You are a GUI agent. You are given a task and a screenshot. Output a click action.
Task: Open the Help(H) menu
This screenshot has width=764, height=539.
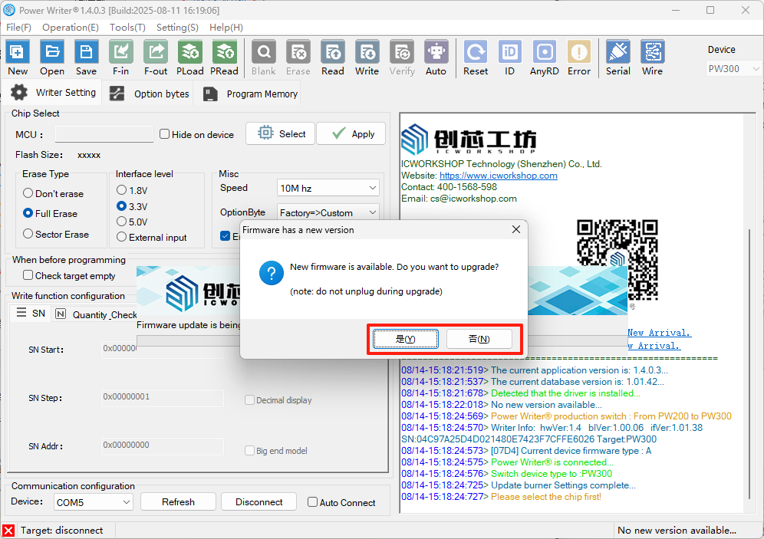226,28
